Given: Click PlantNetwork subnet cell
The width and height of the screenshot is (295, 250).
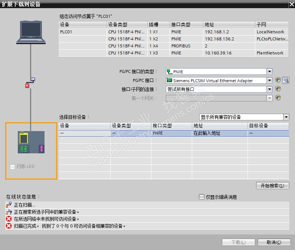Looking at the screenshot, I should click(x=272, y=53).
